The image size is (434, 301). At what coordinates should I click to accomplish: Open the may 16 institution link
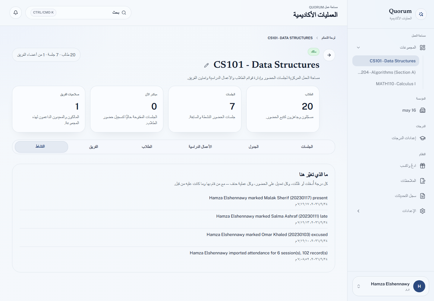tap(391, 110)
